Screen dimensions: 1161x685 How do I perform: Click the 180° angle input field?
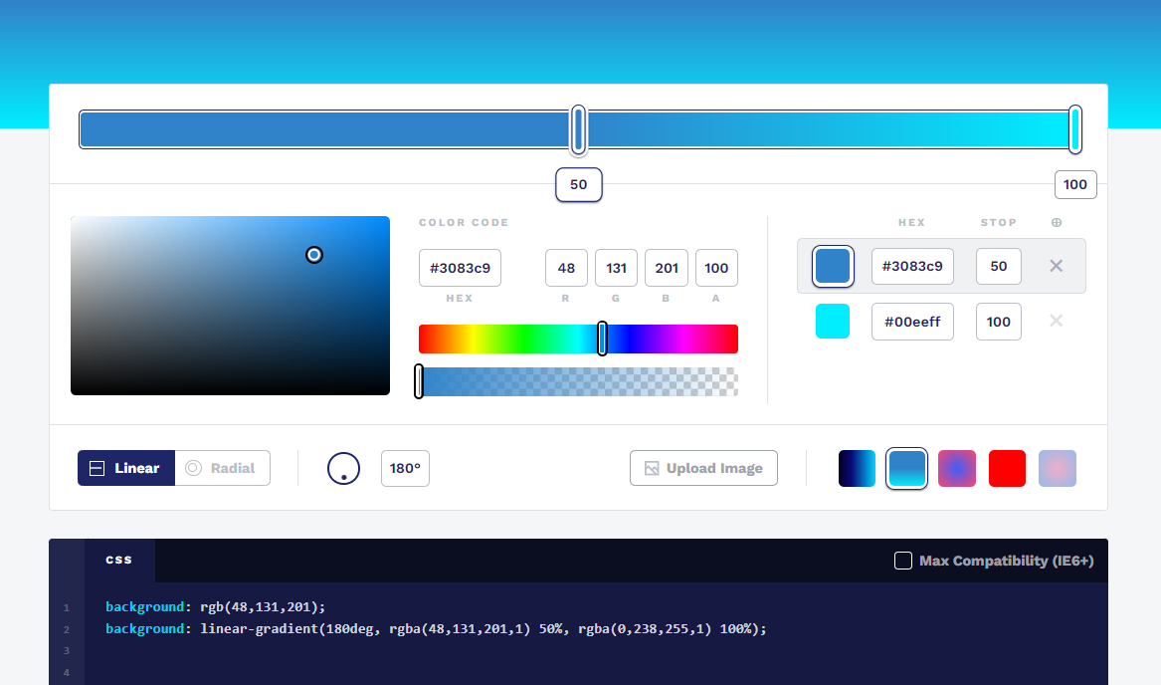(x=405, y=468)
